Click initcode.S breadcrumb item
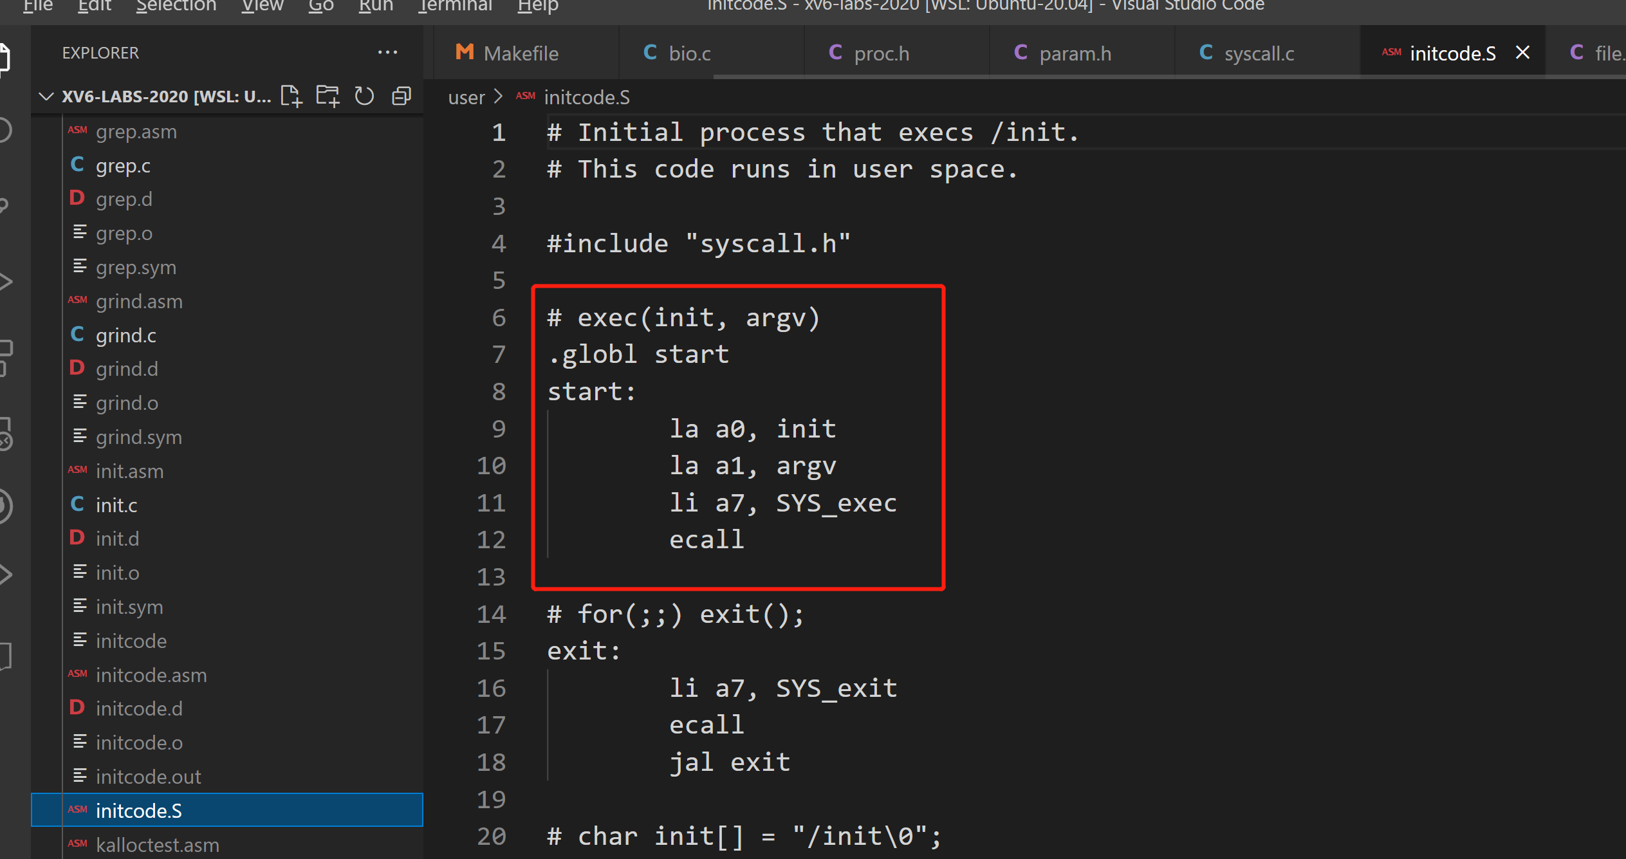The height and width of the screenshot is (859, 1626). coord(586,98)
